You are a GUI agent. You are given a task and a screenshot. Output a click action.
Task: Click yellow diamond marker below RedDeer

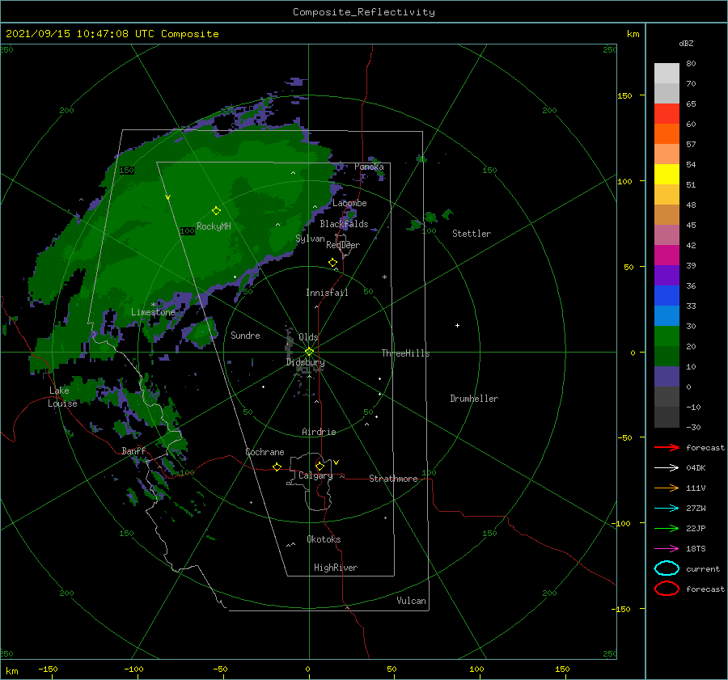click(x=333, y=263)
